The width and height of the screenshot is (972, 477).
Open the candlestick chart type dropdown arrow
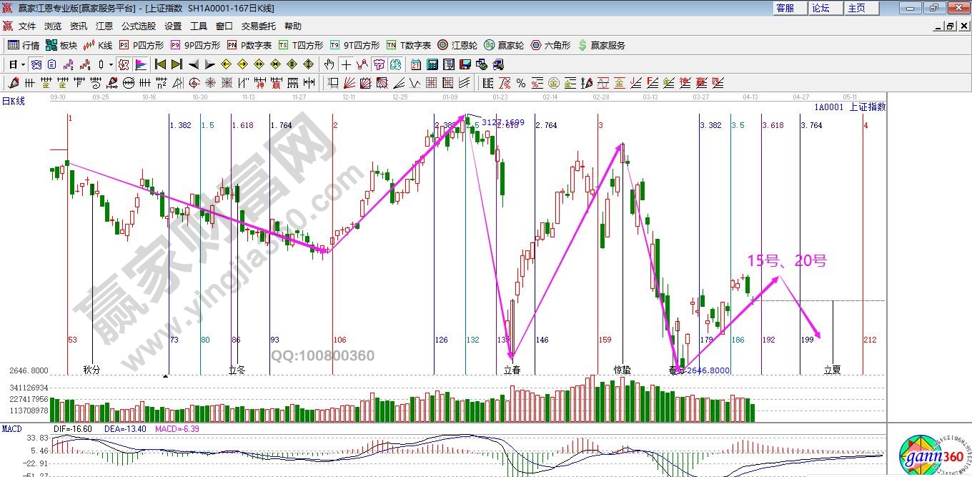[111, 64]
